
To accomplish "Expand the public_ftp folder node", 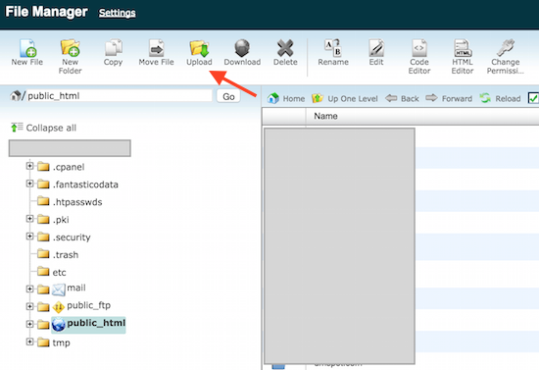I will point(30,306).
